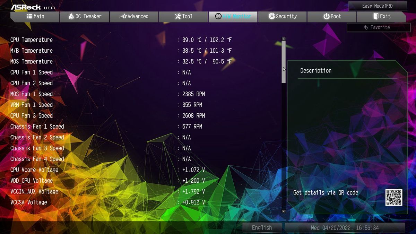This screenshot has height=234, width=416.
Task: Click the +1.792 V value
Action: click(x=193, y=191)
